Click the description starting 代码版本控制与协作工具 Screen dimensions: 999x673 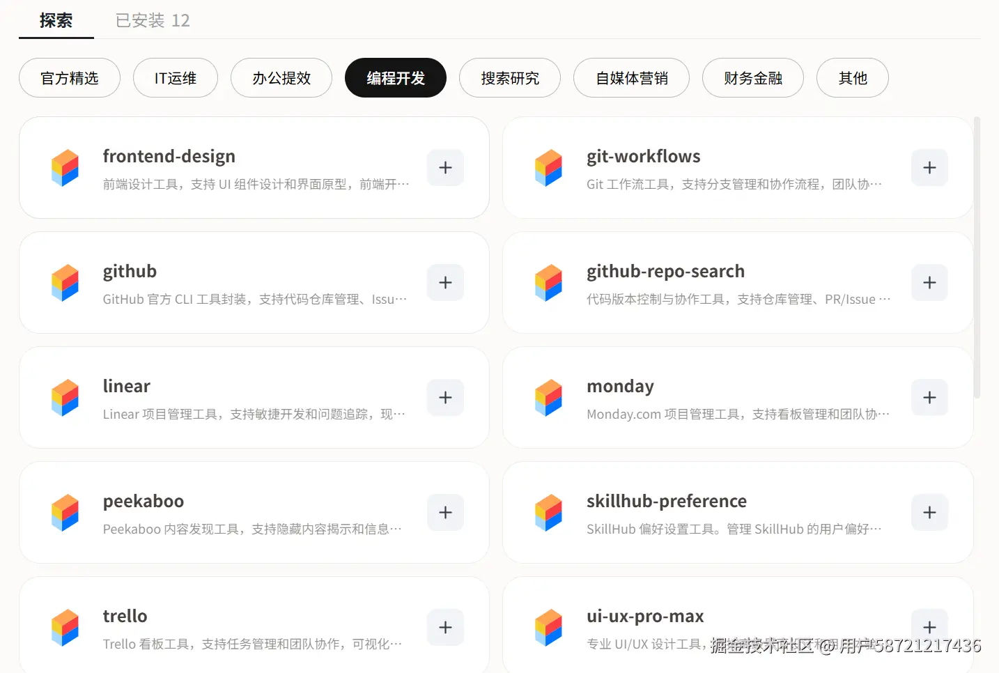pyautogui.click(x=738, y=299)
